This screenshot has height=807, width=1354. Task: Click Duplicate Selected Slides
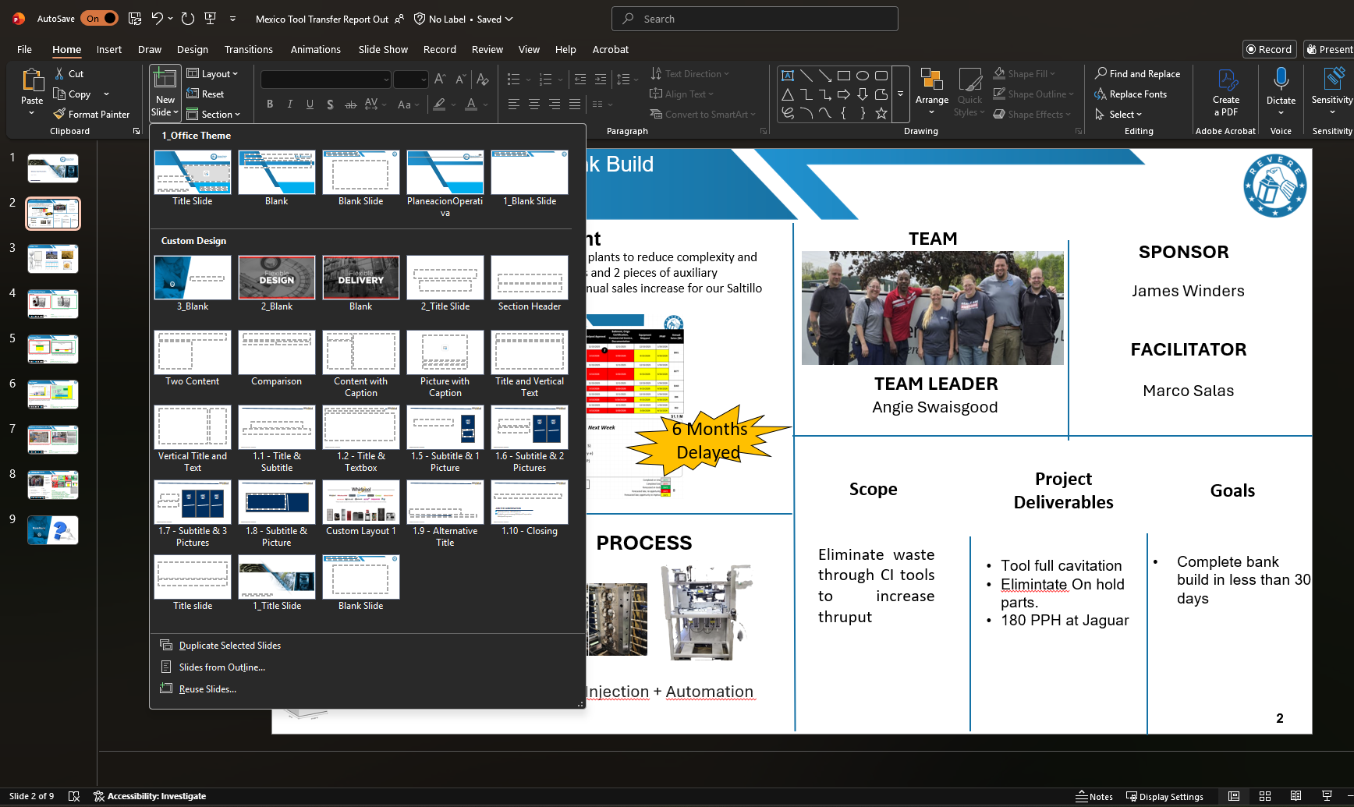coord(230,645)
